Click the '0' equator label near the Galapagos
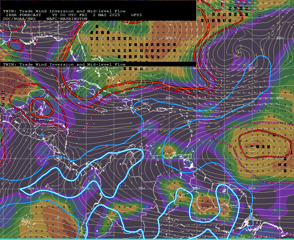Screen dimensions: 294x240 pyautogui.click(x=58, y=218)
